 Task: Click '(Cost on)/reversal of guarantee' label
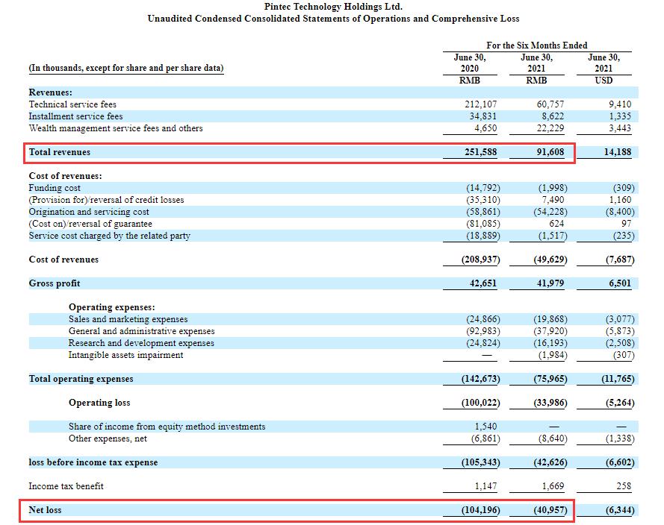pos(90,224)
